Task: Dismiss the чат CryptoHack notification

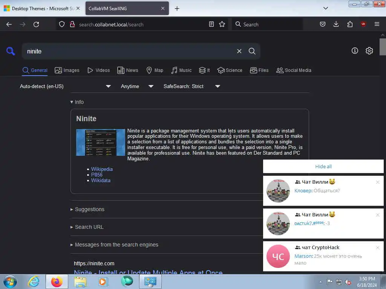Action: coord(378,248)
